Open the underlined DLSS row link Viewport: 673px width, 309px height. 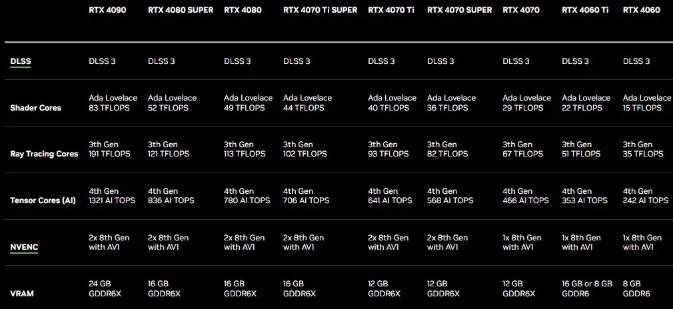click(x=21, y=62)
